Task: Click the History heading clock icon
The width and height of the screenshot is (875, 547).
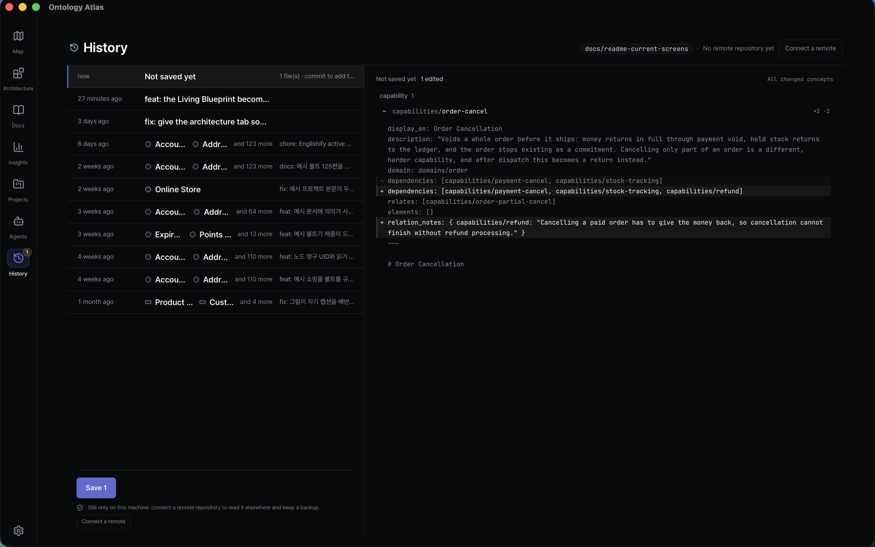Action: coord(74,47)
